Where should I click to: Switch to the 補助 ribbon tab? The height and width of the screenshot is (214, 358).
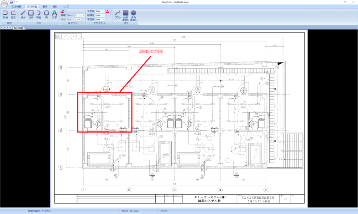tap(55, 7)
